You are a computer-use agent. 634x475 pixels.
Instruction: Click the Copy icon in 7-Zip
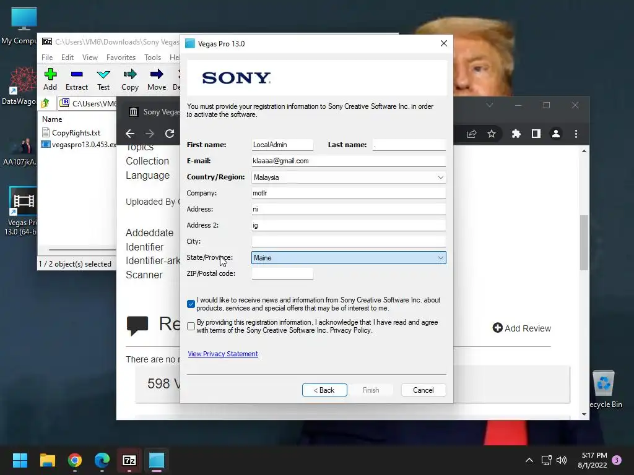130,74
